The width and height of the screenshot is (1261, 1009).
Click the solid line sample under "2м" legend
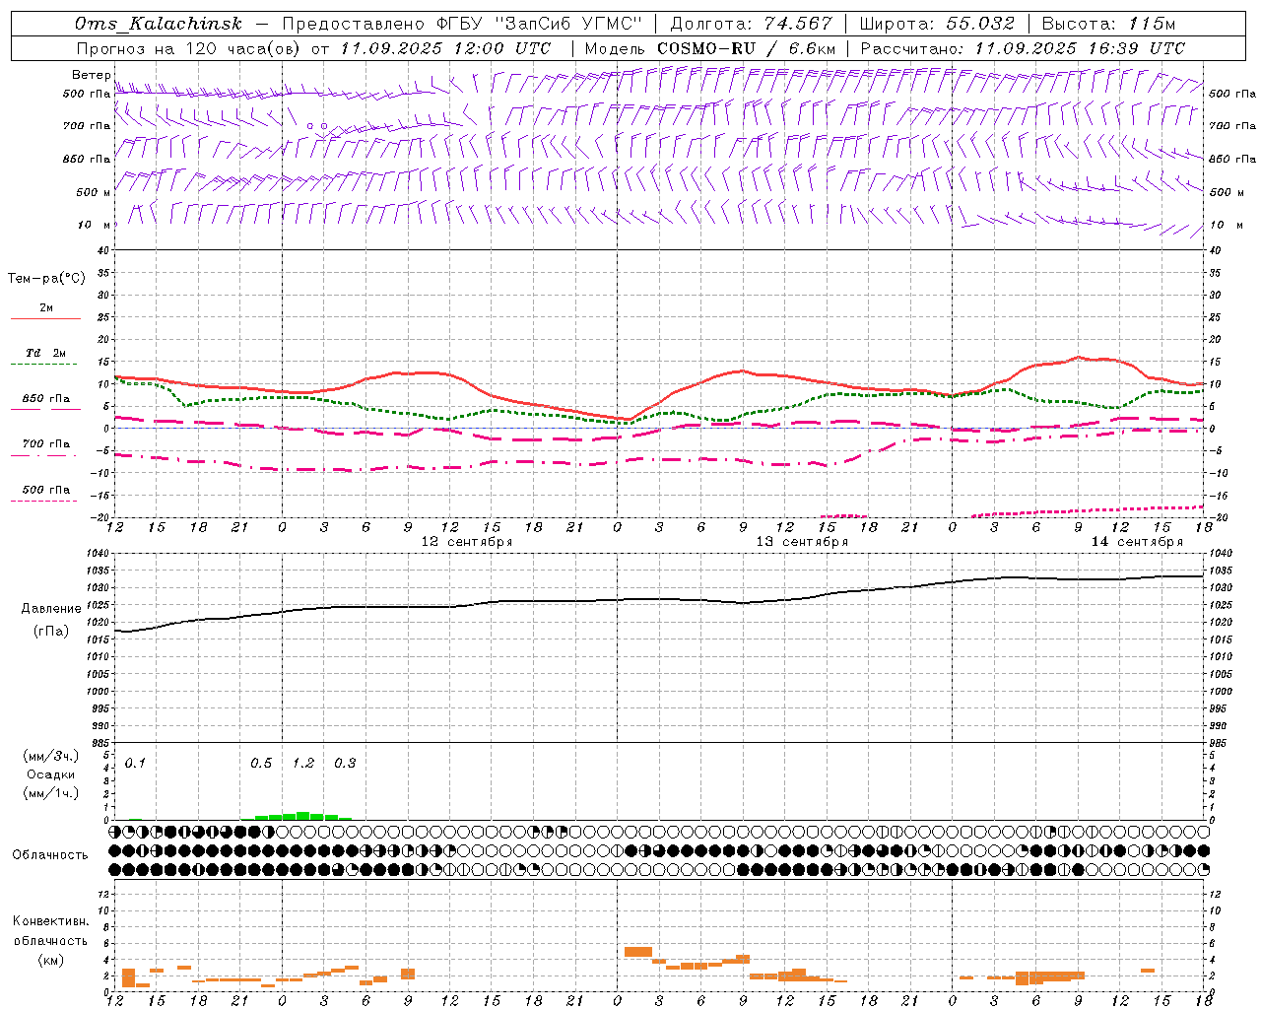[x=44, y=318]
